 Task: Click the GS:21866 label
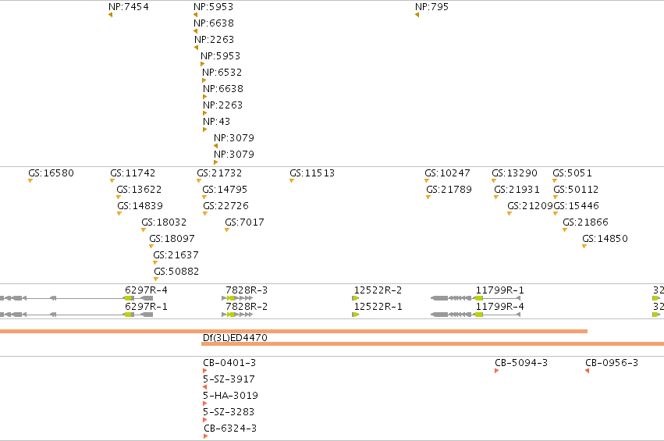pyautogui.click(x=585, y=222)
